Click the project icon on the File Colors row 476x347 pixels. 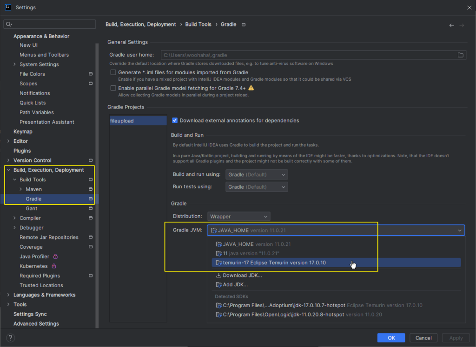coord(91,74)
